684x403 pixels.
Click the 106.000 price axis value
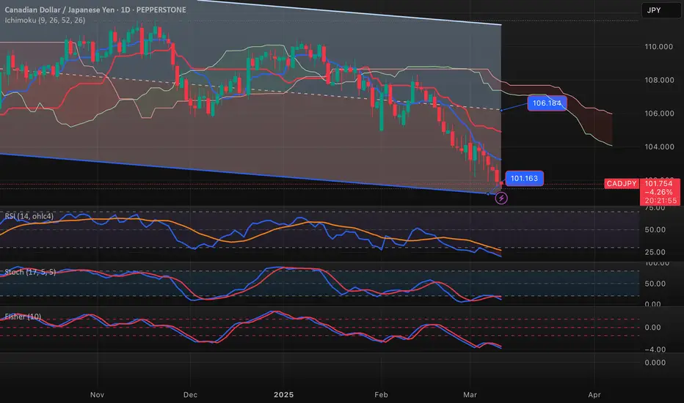click(659, 114)
